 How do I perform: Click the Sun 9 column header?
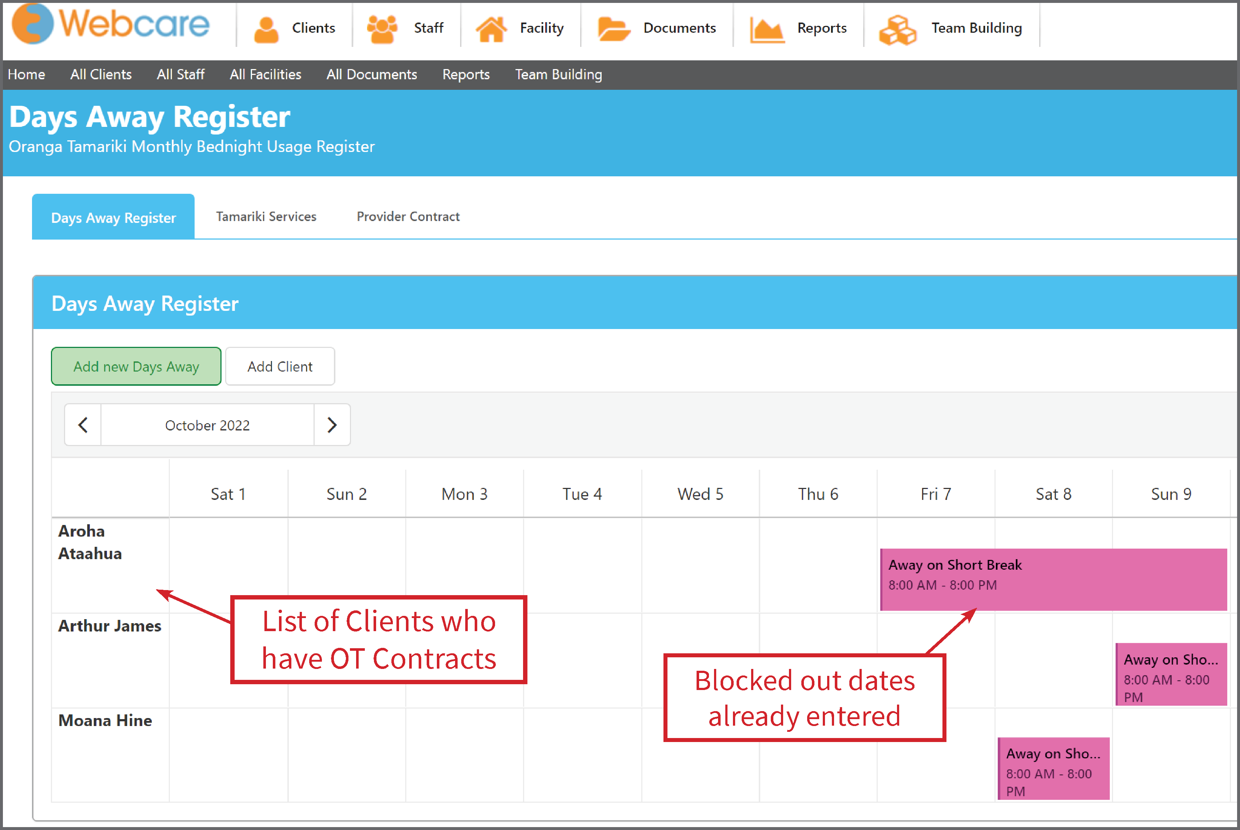[x=1171, y=494]
